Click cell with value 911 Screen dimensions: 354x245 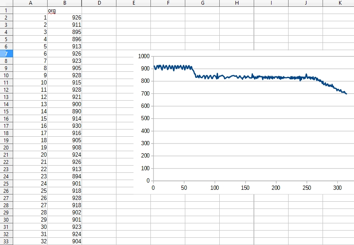point(65,25)
